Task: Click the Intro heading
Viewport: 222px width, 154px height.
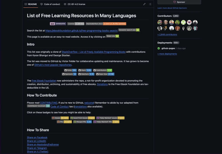Action: click(x=31, y=44)
